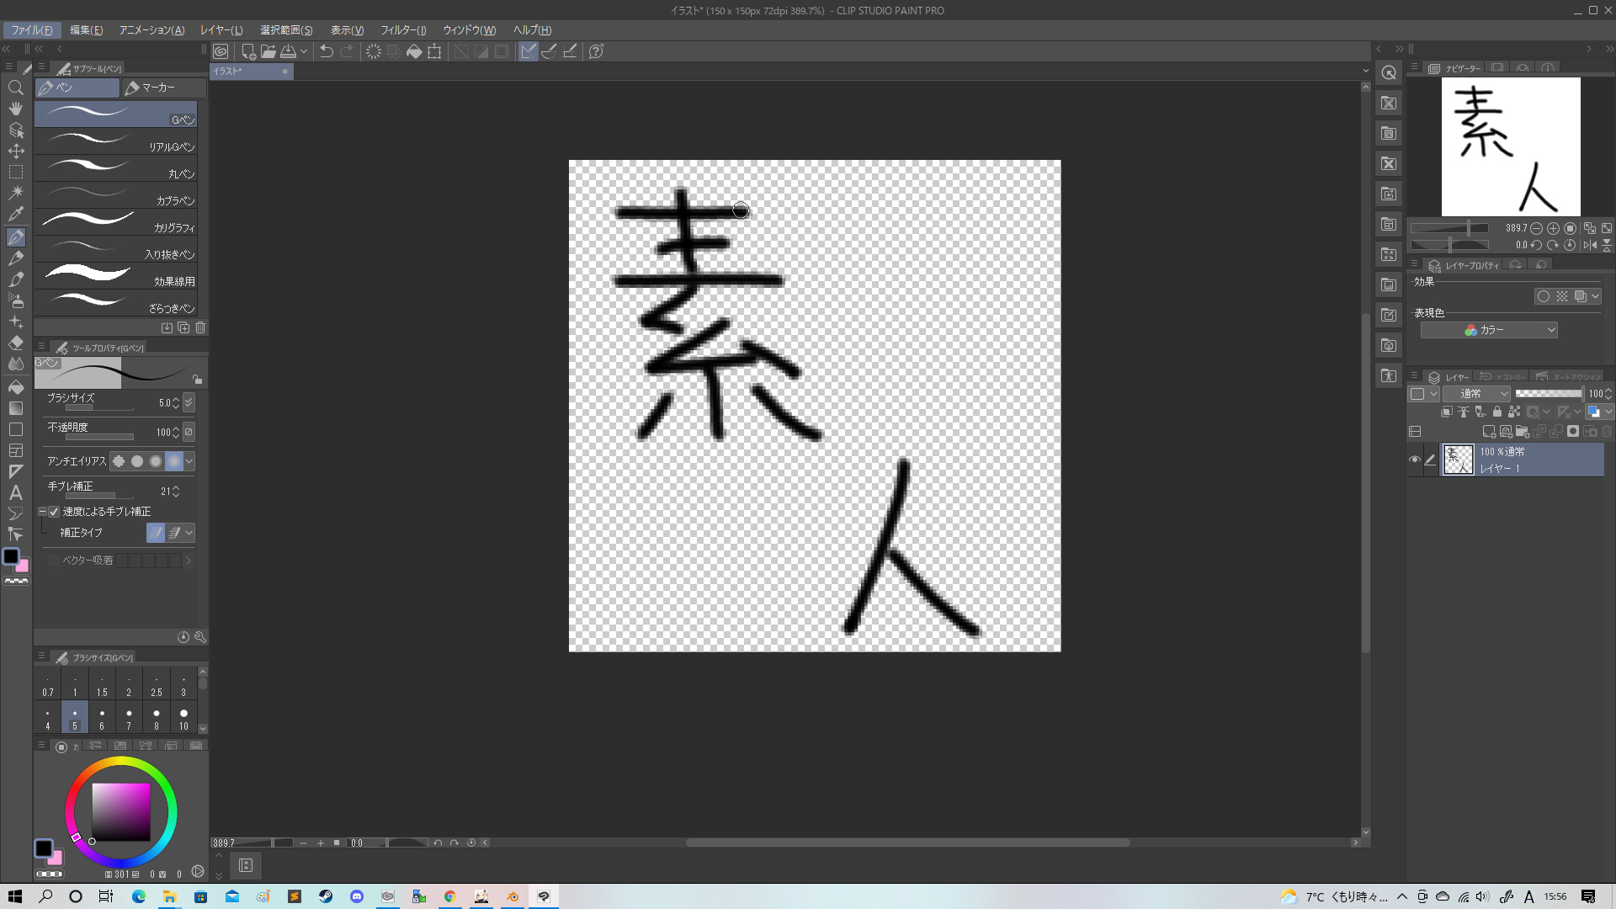Select strongest anti-aliasing option

(174, 461)
